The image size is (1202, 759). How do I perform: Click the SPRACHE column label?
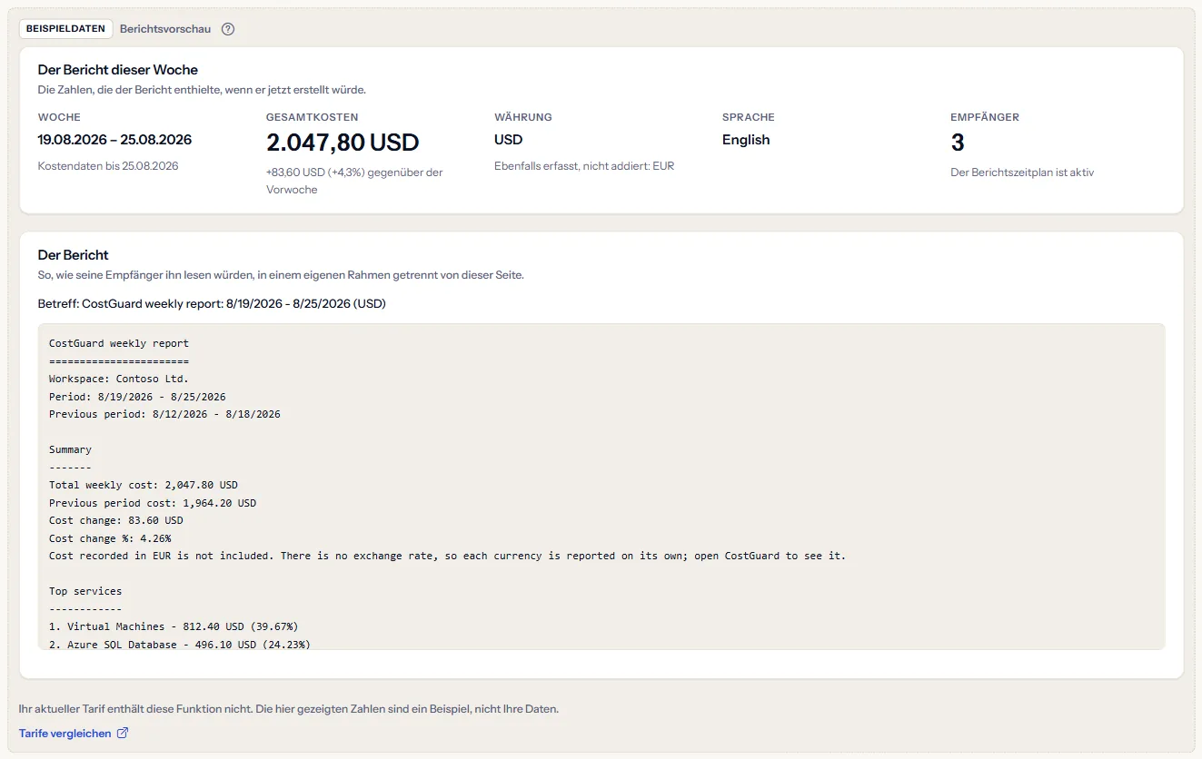pos(749,117)
